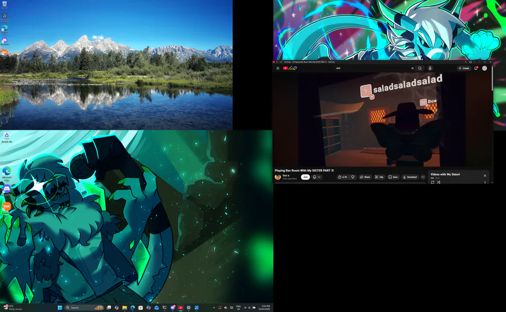Viewport: 506px width, 312px height.
Task: Open the Windows Start button
Action: pos(60,308)
